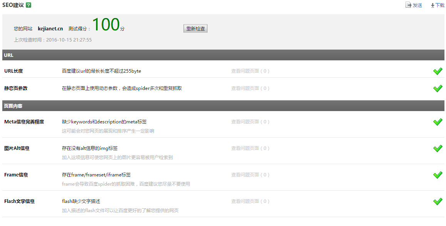Click the green checkmark for Flash文字信息

[x=438, y=201]
